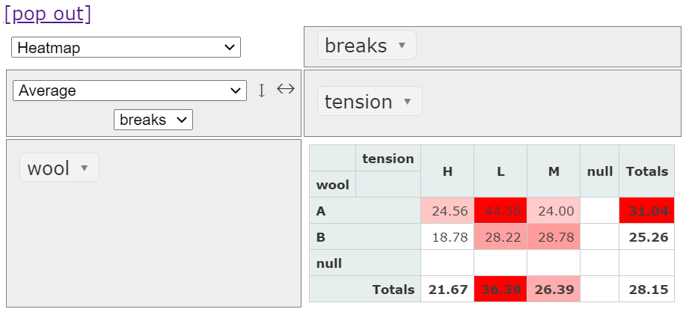Viewport: 686px width, 309px height.
Task: Click the wool attribute chip
Action: tap(49, 168)
